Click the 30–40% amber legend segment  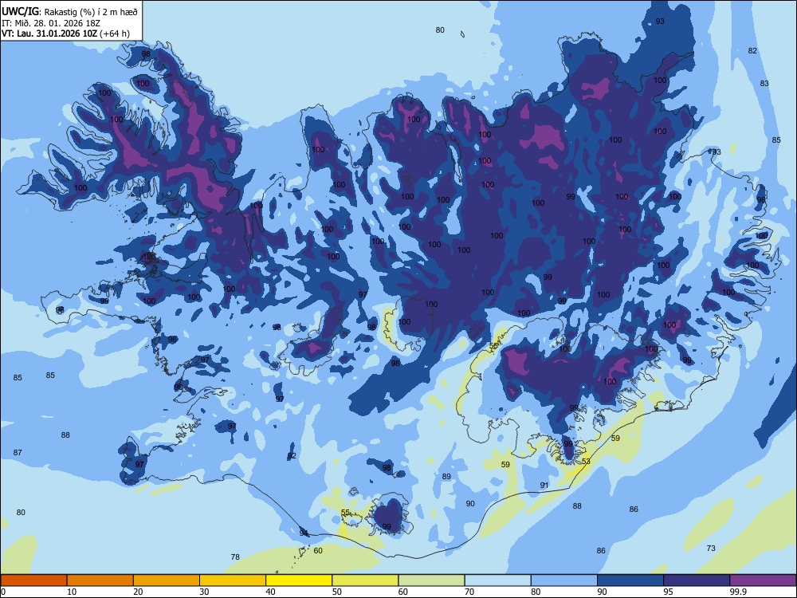pyautogui.click(x=233, y=580)
